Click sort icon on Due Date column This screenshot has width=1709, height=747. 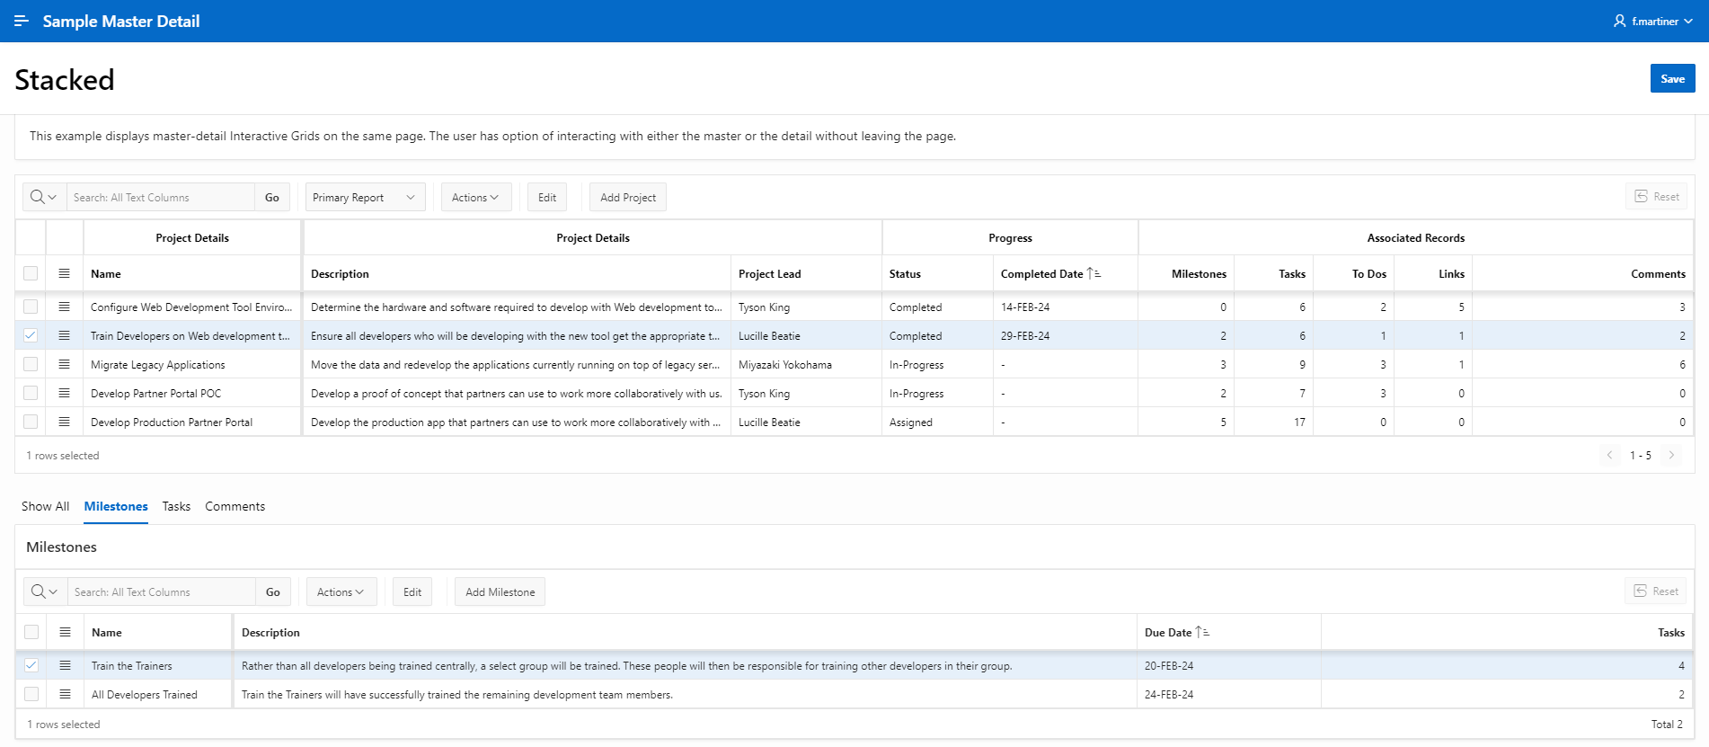1202,632
